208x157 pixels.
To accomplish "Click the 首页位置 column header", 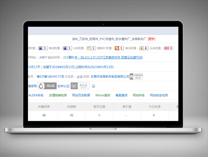I will 99,107.
